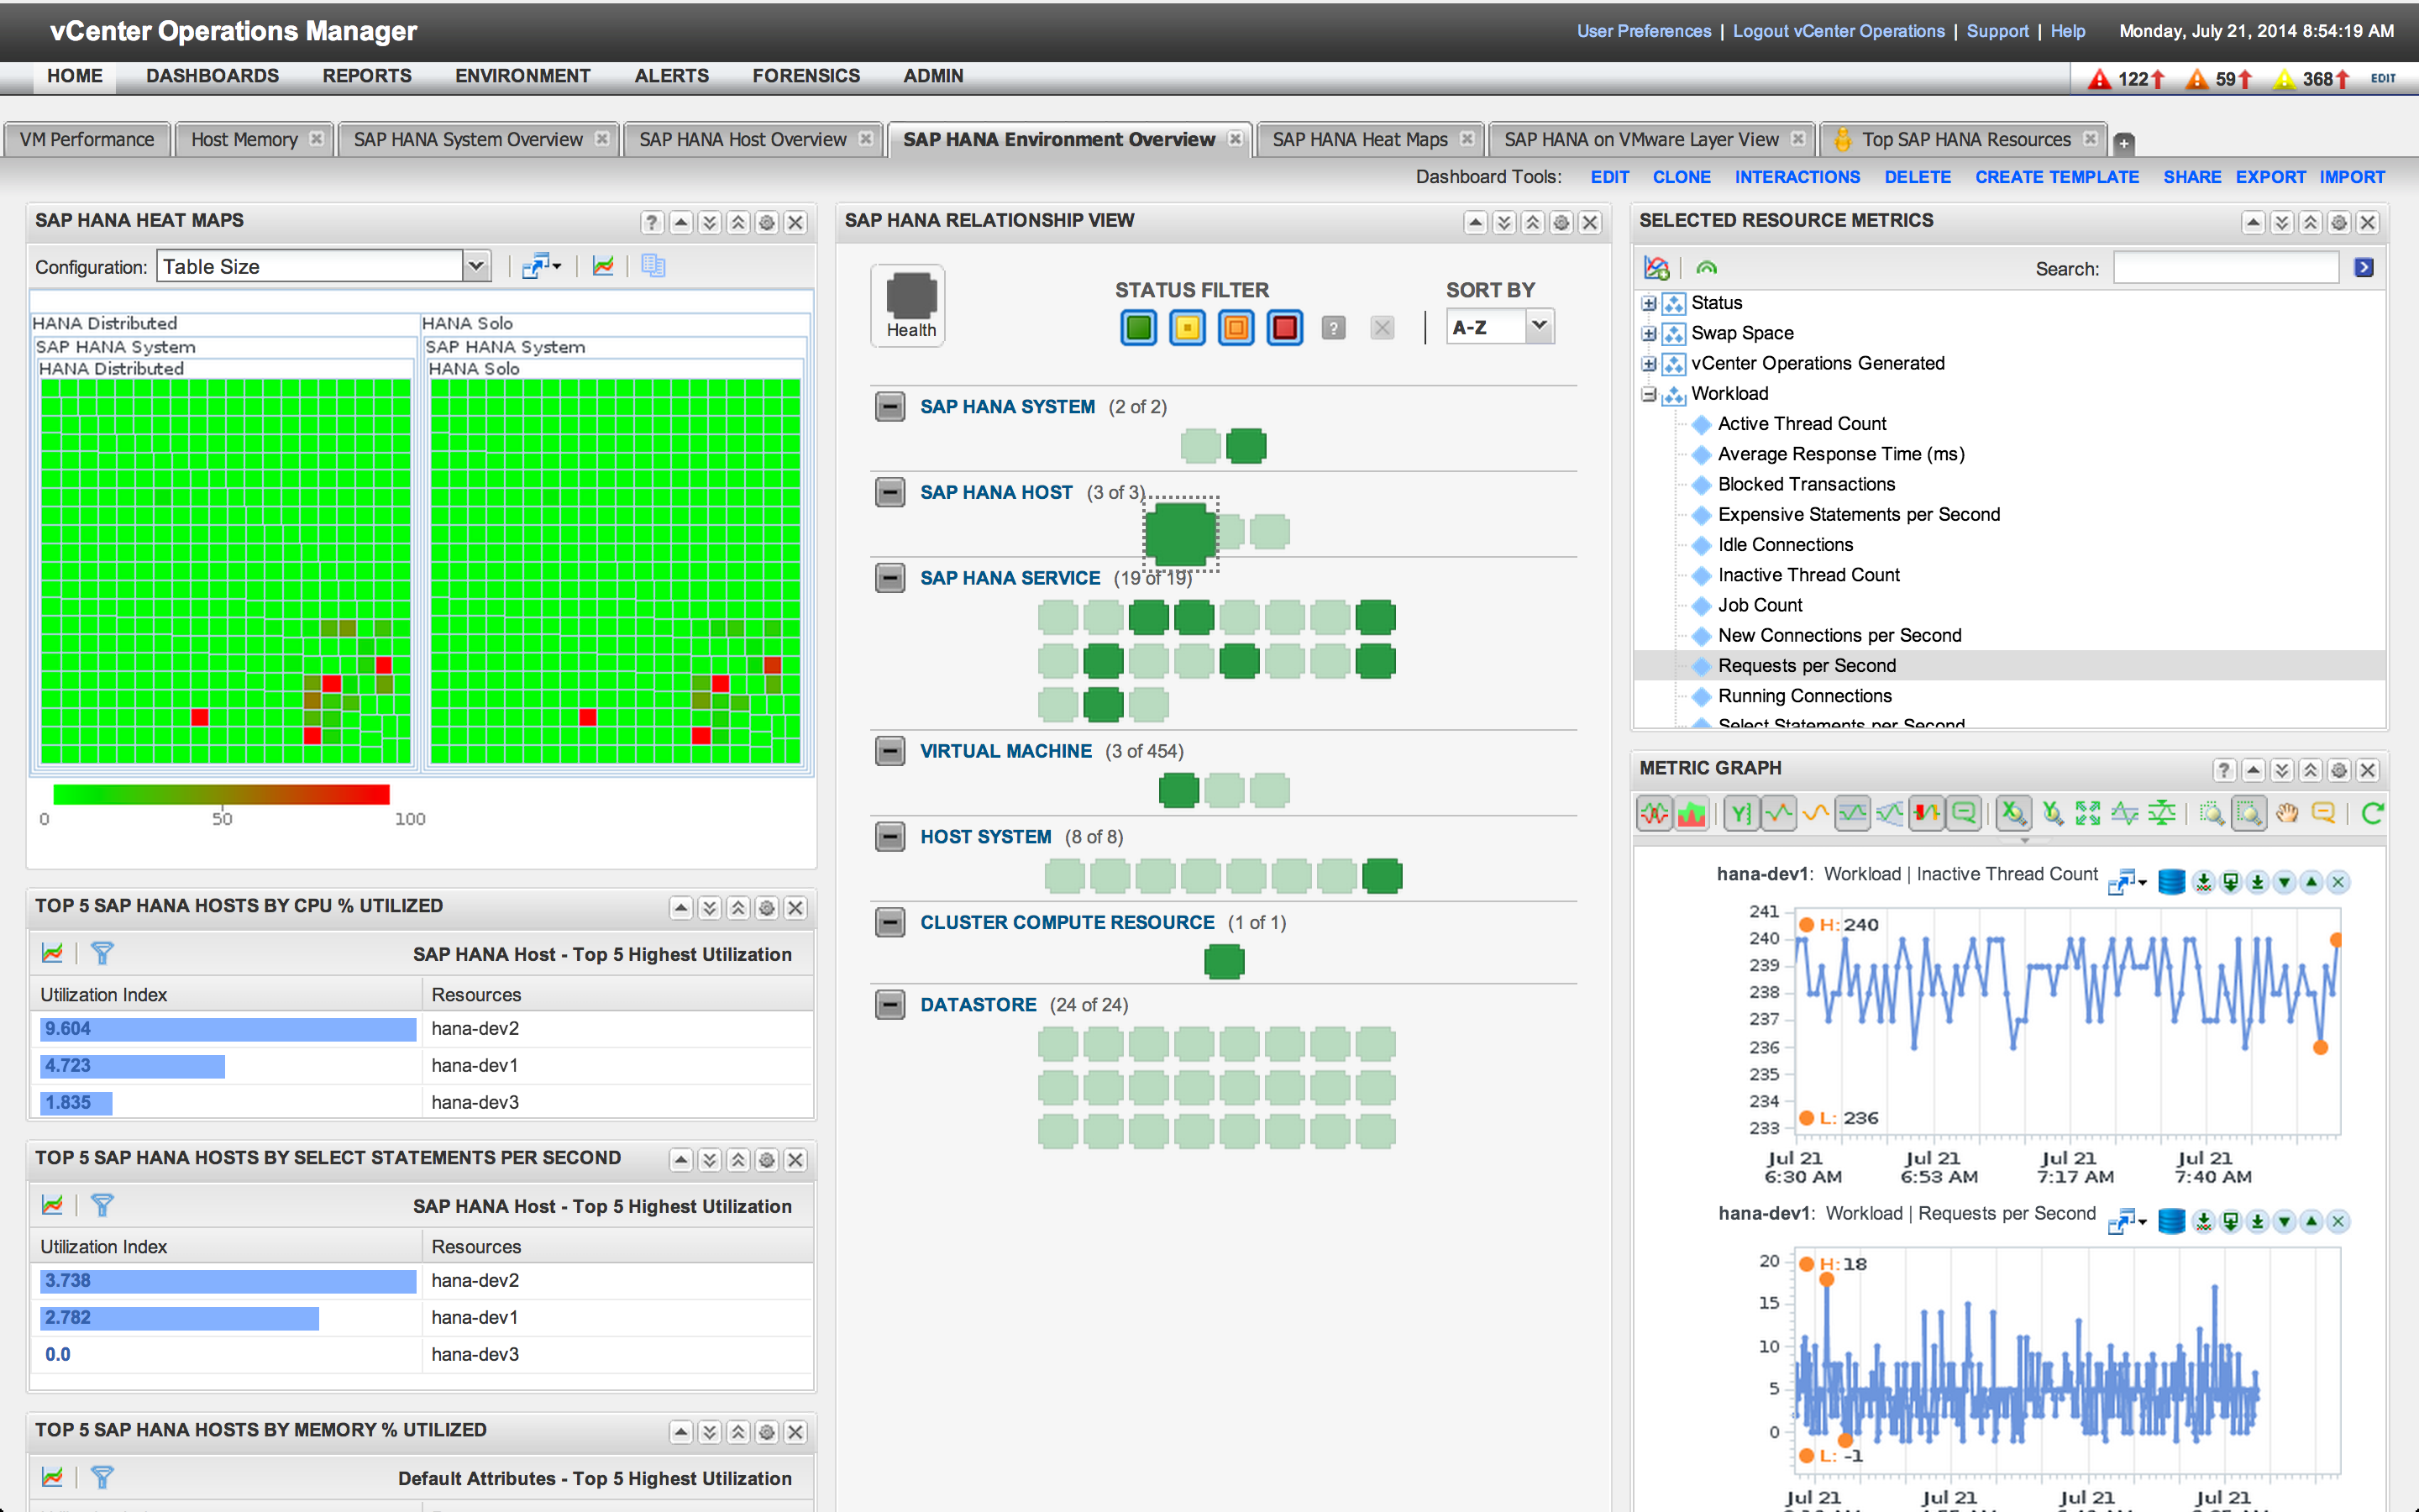Click the database export icon on hana-dev1 graph
The image size is (2419, 1512).
pos(2172,882)
